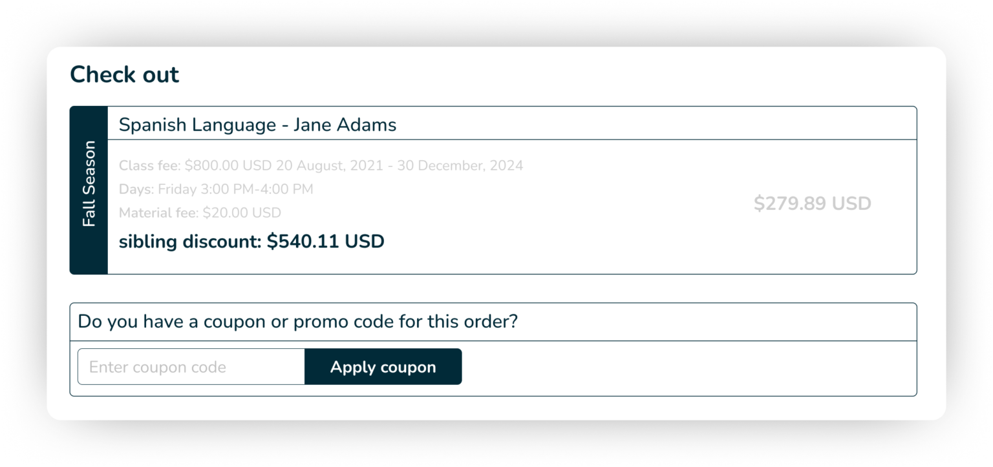Screen dimensions: 993x467
Task: Click the coupon or promo code question
Action: (297, 322)
